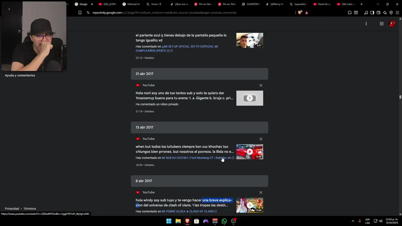This screenshot has width=402, height=226.
Task: Open File Explorer from the taskbar
Action: tap(178, 221)
